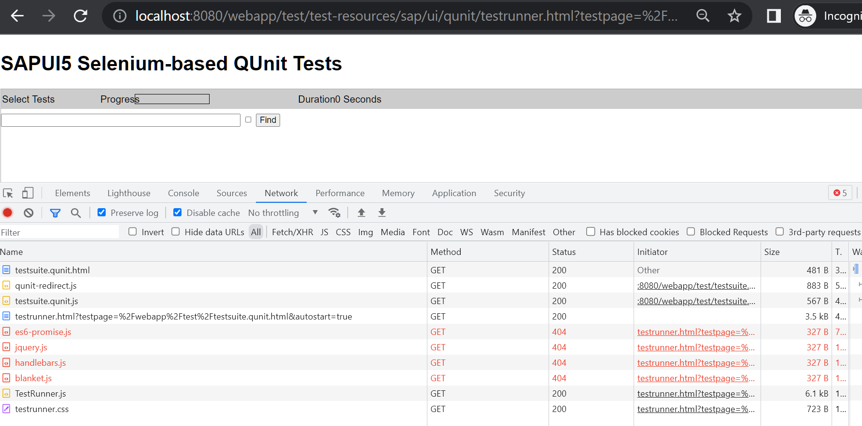
Task: Open the No throttling dropdown
Action: (x=283, y=213)
